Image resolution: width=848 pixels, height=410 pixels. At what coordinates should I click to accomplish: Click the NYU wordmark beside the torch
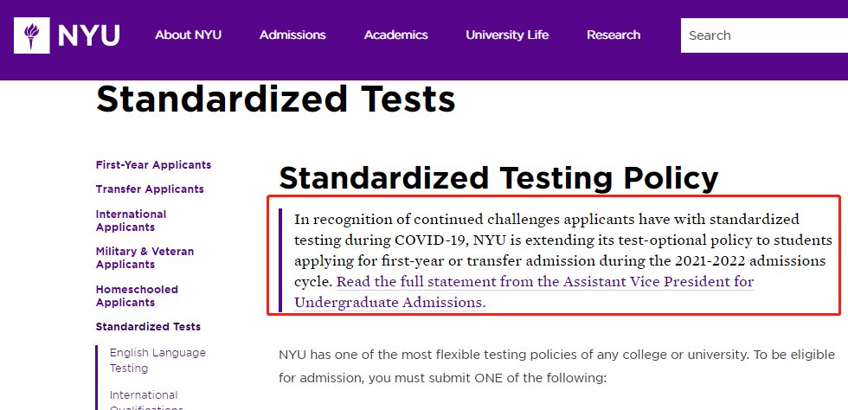point(88,35)
